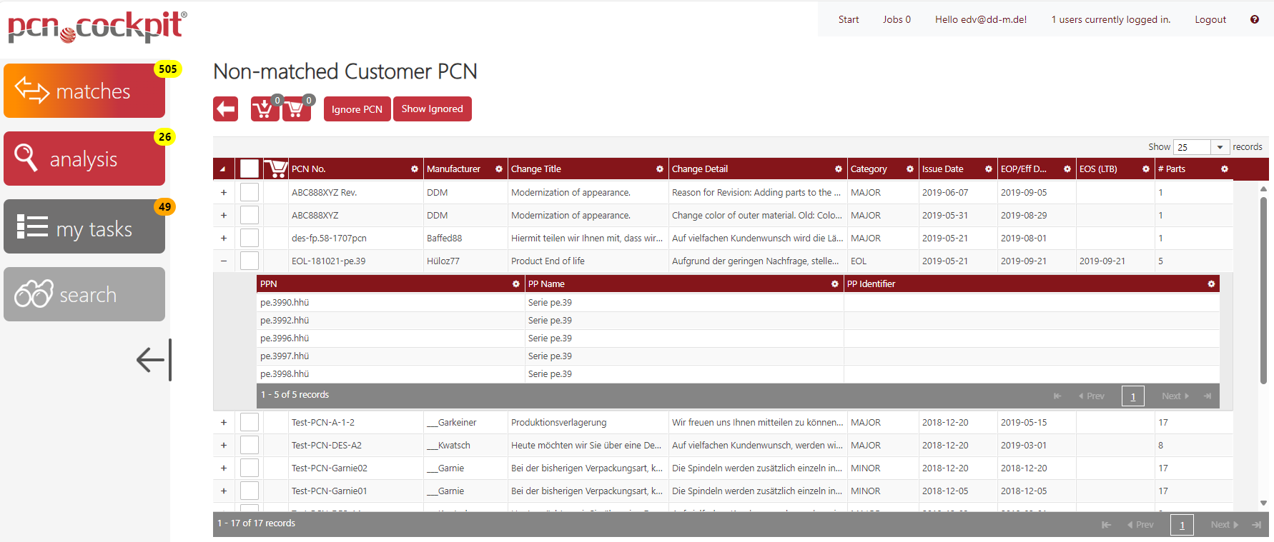This screenshot has height=542, width=1274.
Task: Open the Show records count dropdown
Action: pos(1201,147)
